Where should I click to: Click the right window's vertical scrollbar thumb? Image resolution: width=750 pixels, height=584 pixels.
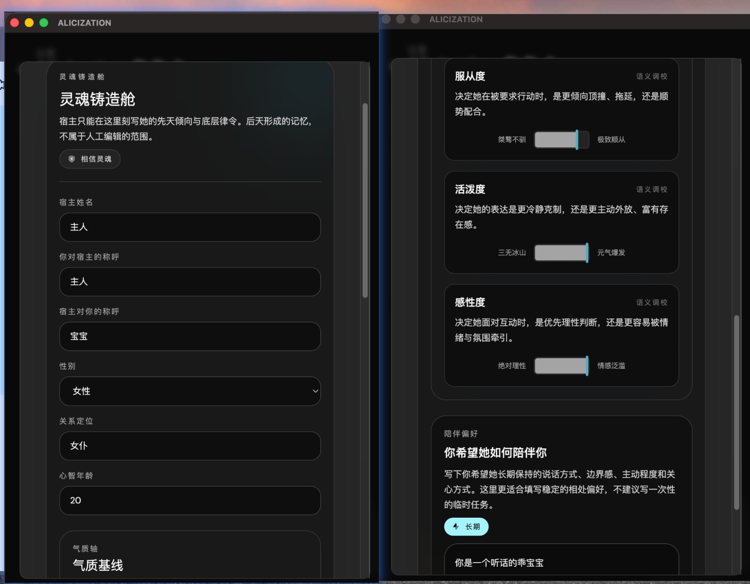click(736, 412)
